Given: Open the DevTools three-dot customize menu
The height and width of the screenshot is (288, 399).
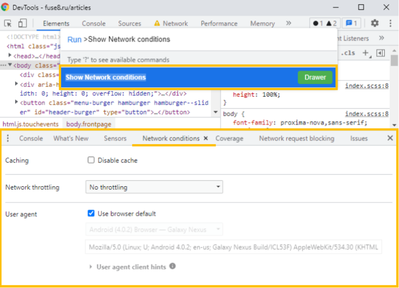Looking at the screenshot, I should point(389,23).
